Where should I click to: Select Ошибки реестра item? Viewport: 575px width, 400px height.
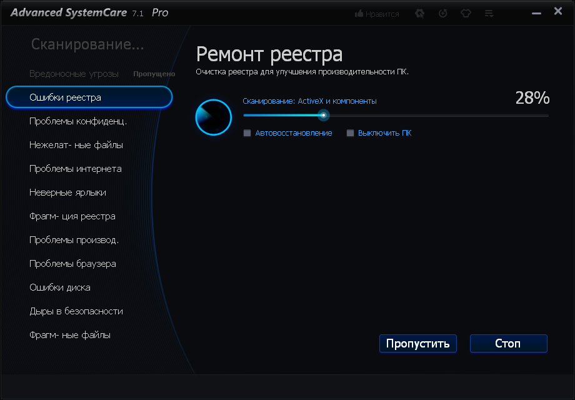(x=89, y=97)
